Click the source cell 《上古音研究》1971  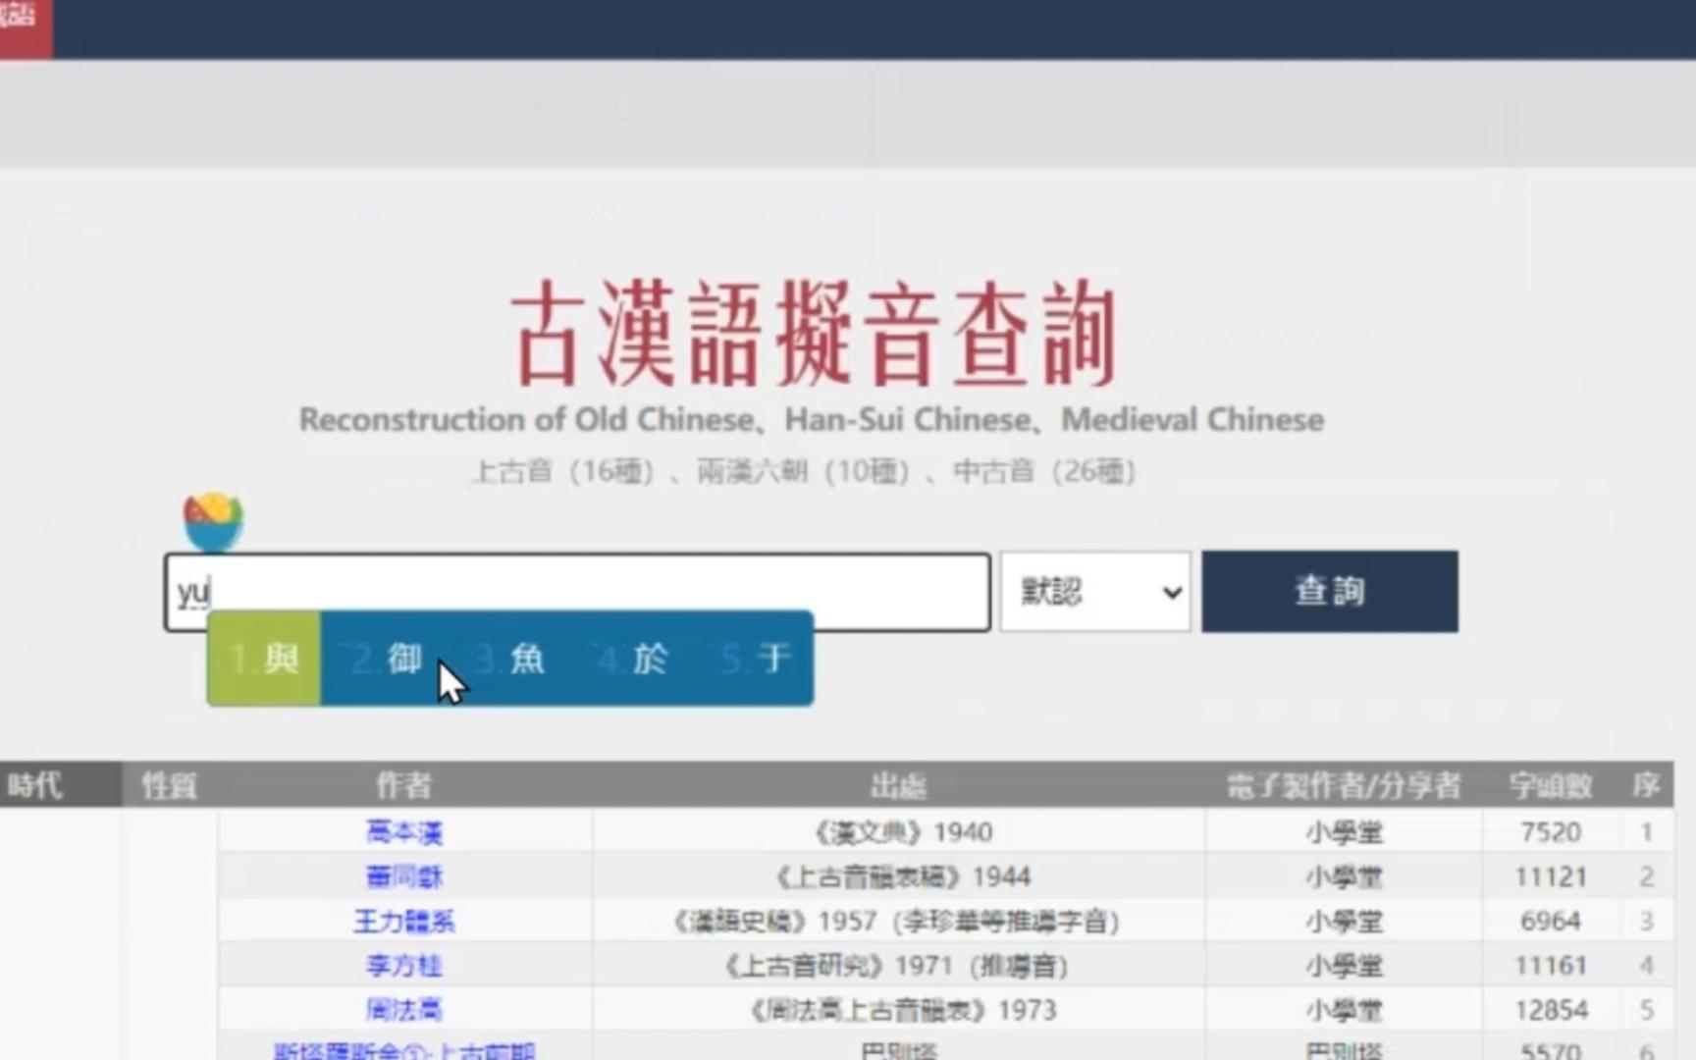[898, 966]
